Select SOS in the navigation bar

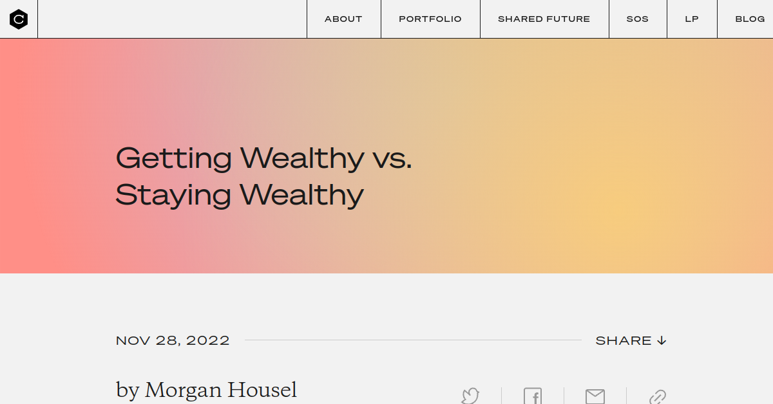point(638,19)
